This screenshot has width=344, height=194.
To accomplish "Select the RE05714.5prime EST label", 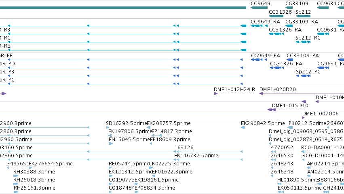I will point(129,164).
